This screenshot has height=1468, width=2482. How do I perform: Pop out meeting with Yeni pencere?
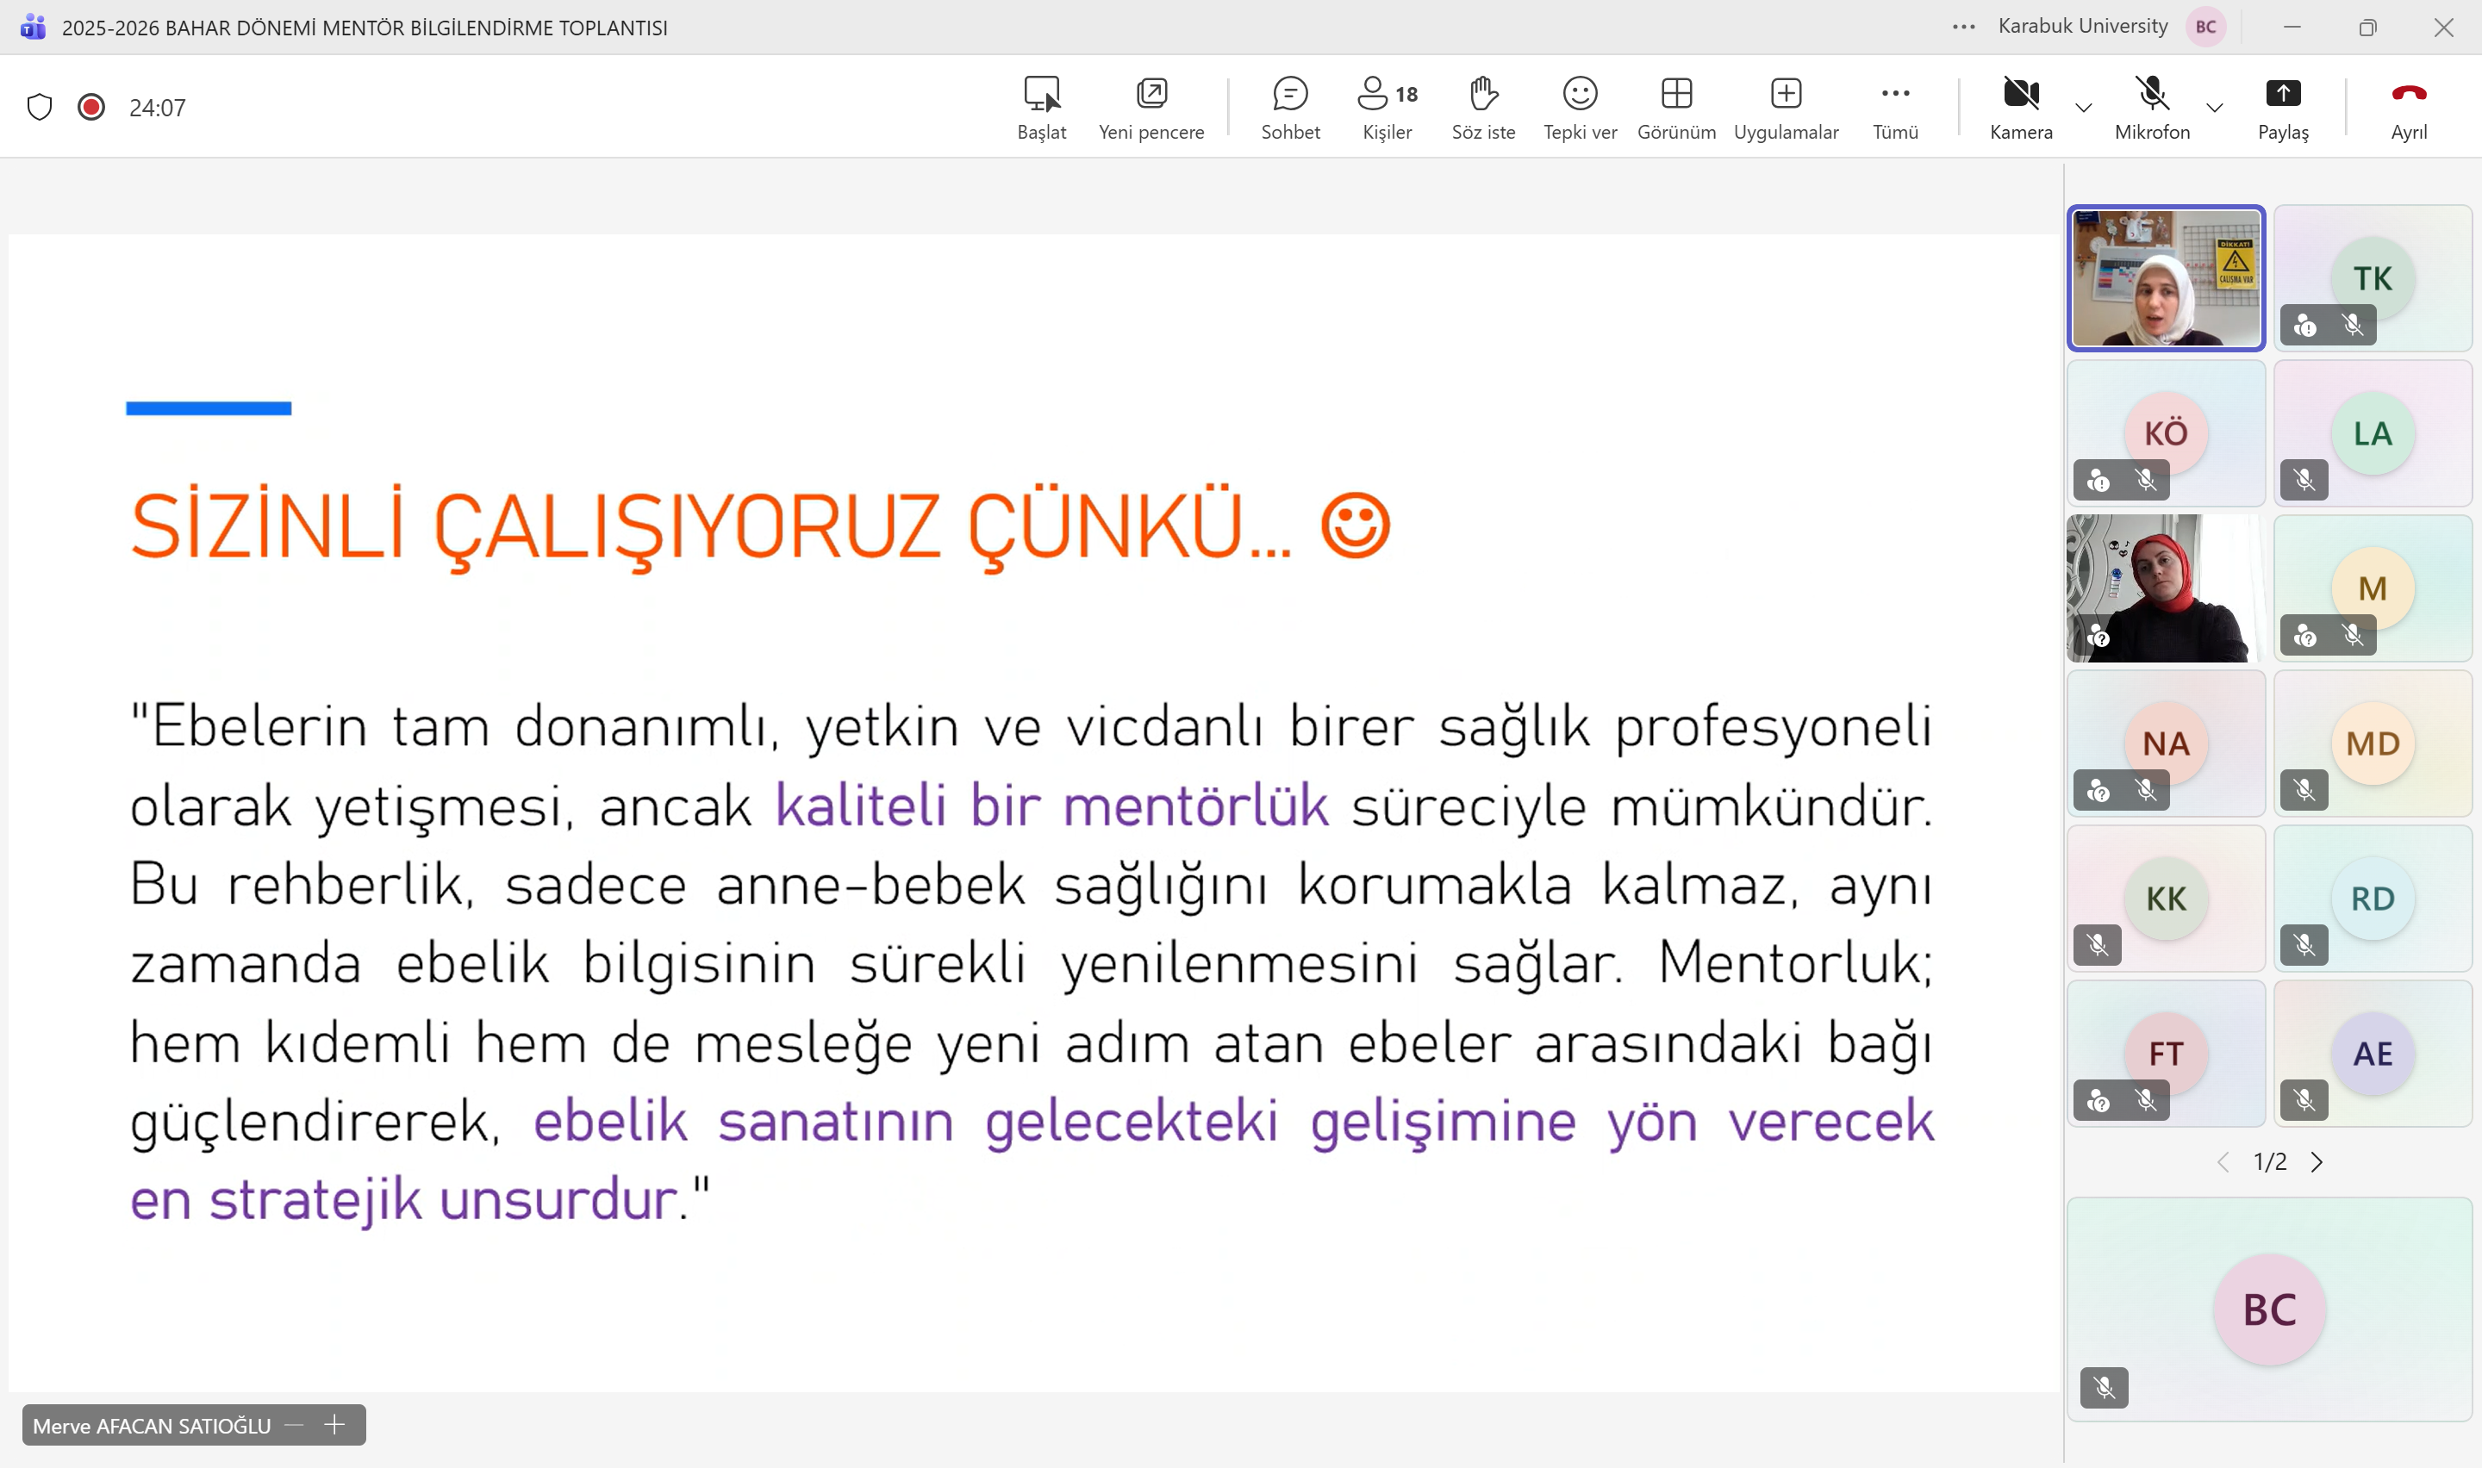click(1151, 106)
